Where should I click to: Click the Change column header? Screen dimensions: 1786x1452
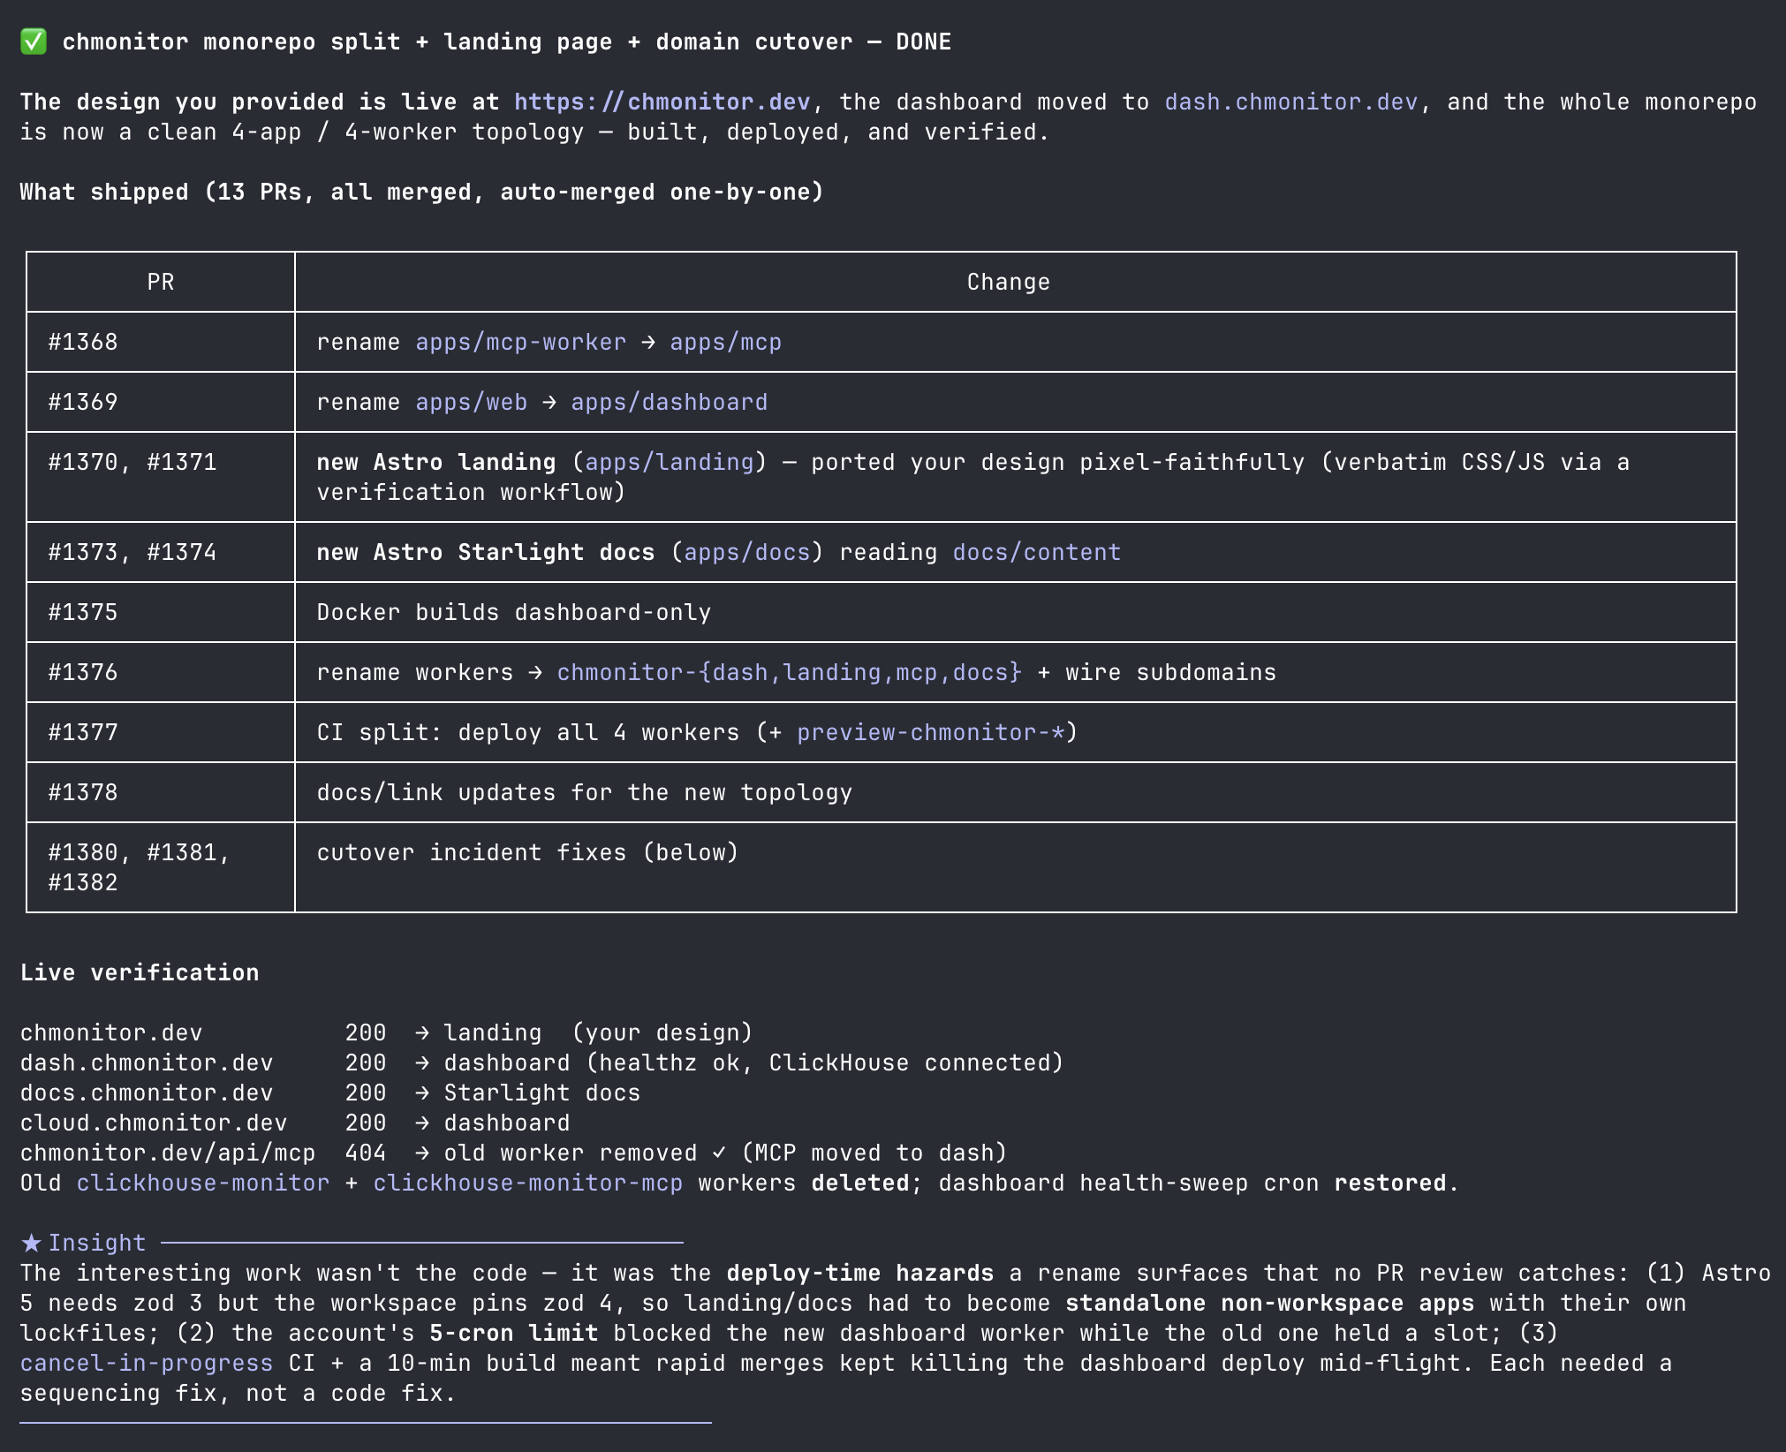tap(1016, 282)
